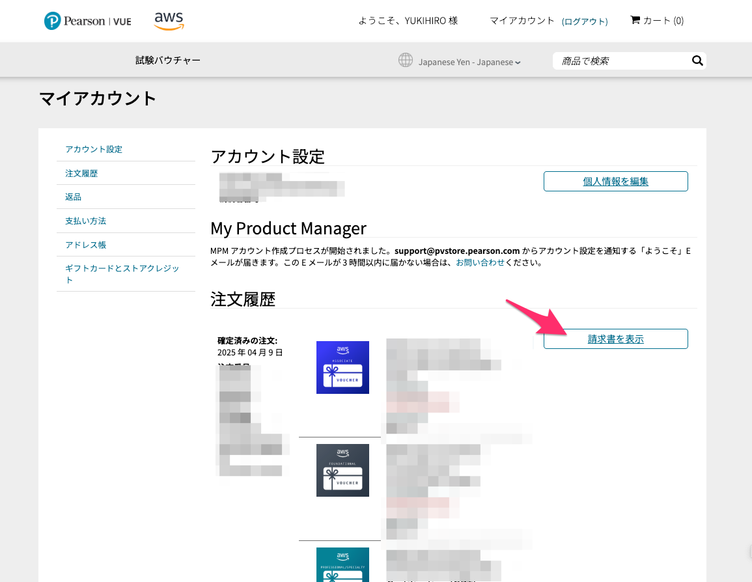Click the search magnifier icon
This screenshot has width=752, height=582.
pos(697,61)
